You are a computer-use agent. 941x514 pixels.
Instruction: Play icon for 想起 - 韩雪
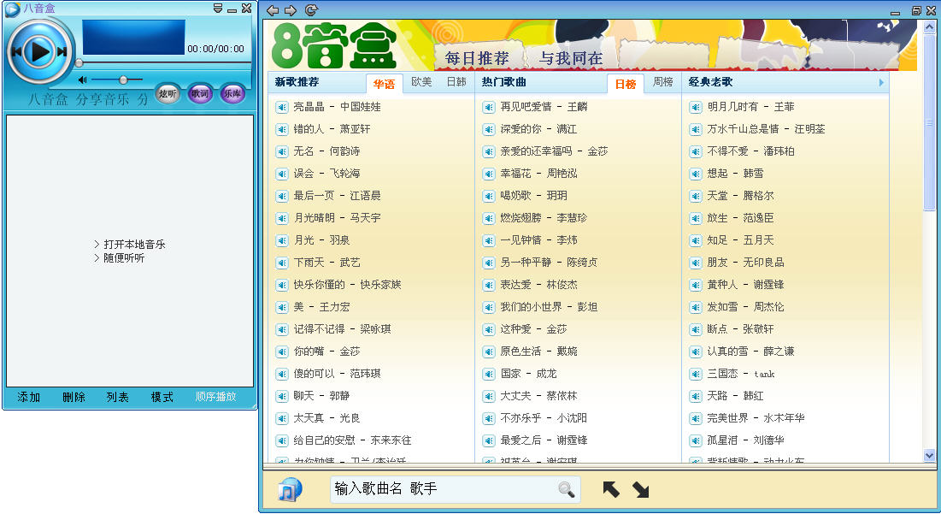tap(696, 174)
